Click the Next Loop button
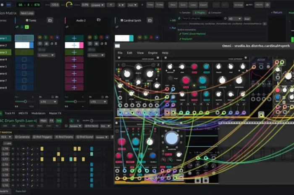Viewport: 294px width, 195px height. pos(27,13)
